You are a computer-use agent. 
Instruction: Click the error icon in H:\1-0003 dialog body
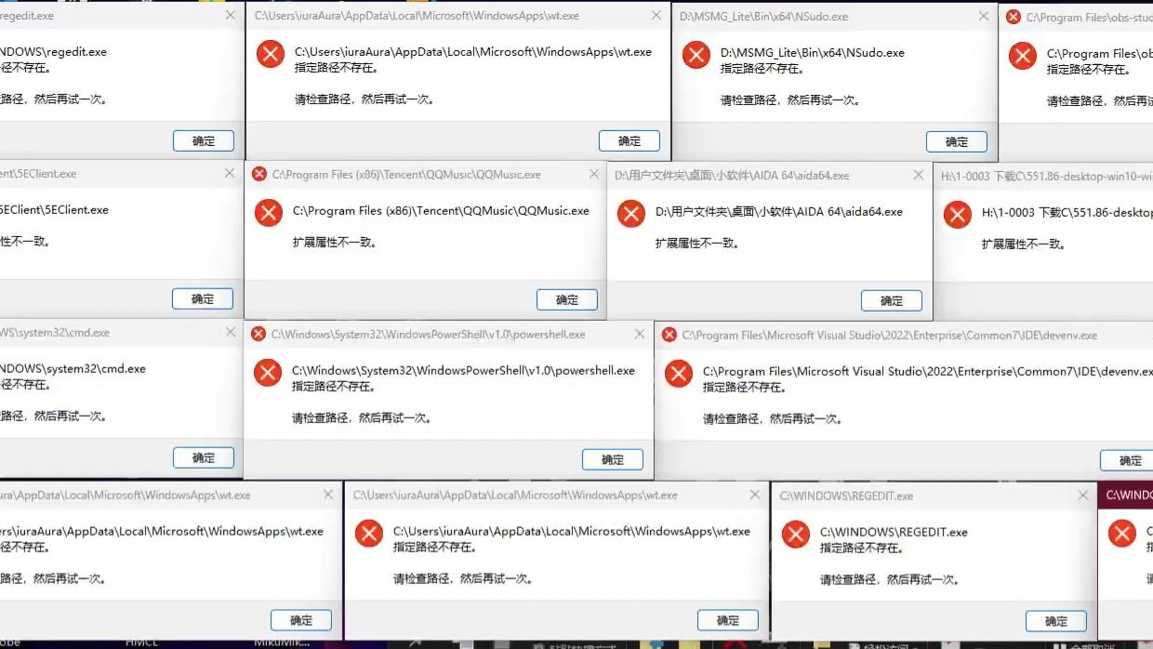(958, 215)
